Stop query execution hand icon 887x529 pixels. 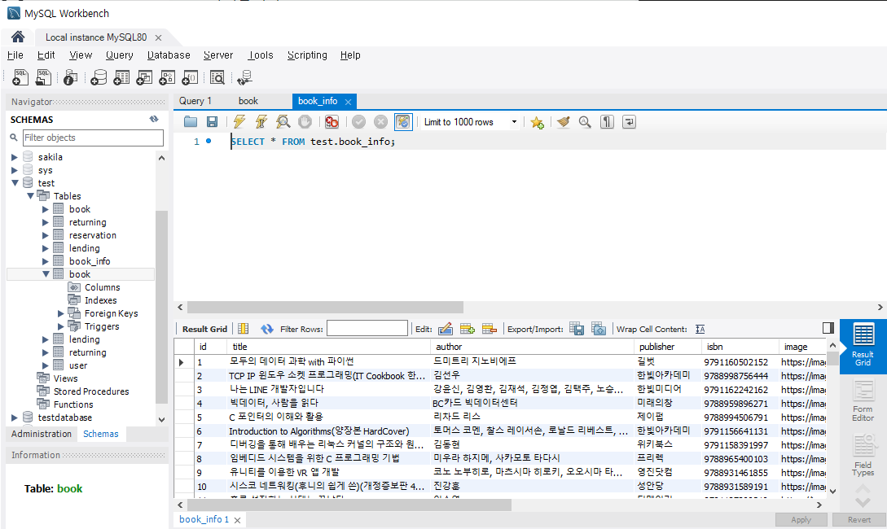[305, 121]
